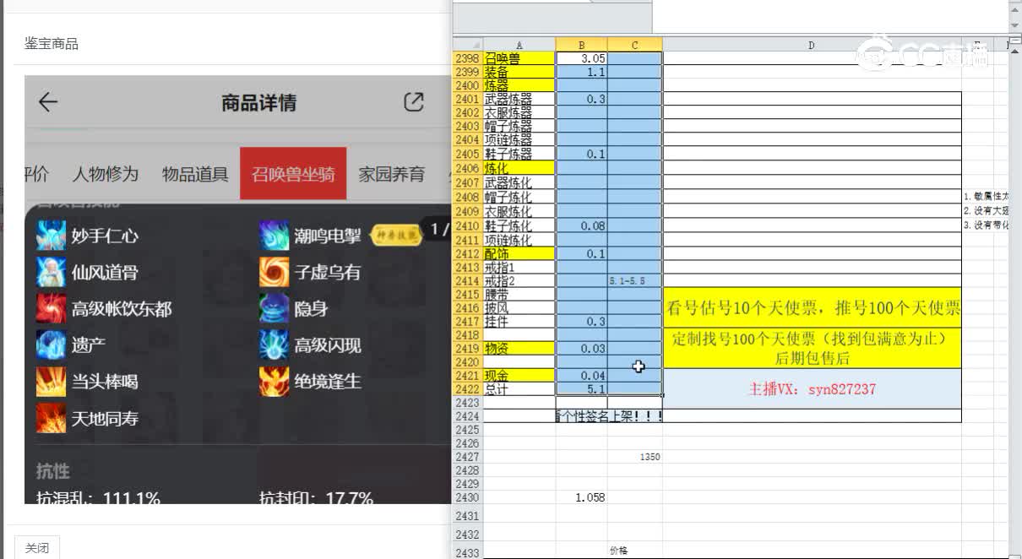Click the yellow 配饰 cell

[519, 253]
